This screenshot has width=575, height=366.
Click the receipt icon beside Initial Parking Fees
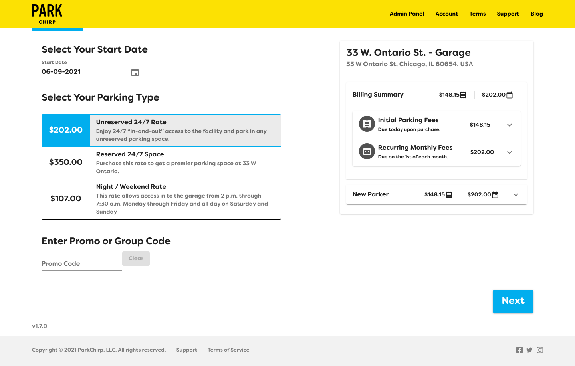(x=366, y=124)
